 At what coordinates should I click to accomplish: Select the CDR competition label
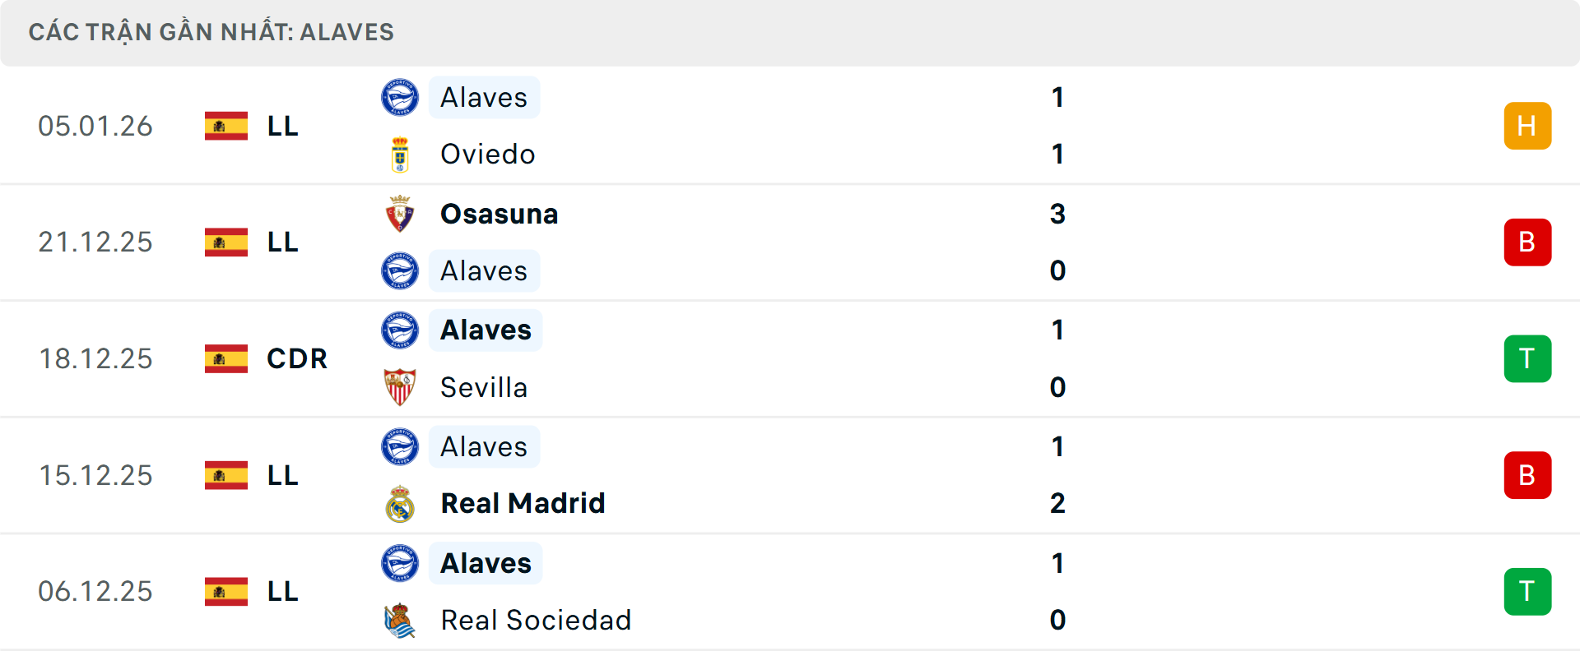(x=296, y=358)
